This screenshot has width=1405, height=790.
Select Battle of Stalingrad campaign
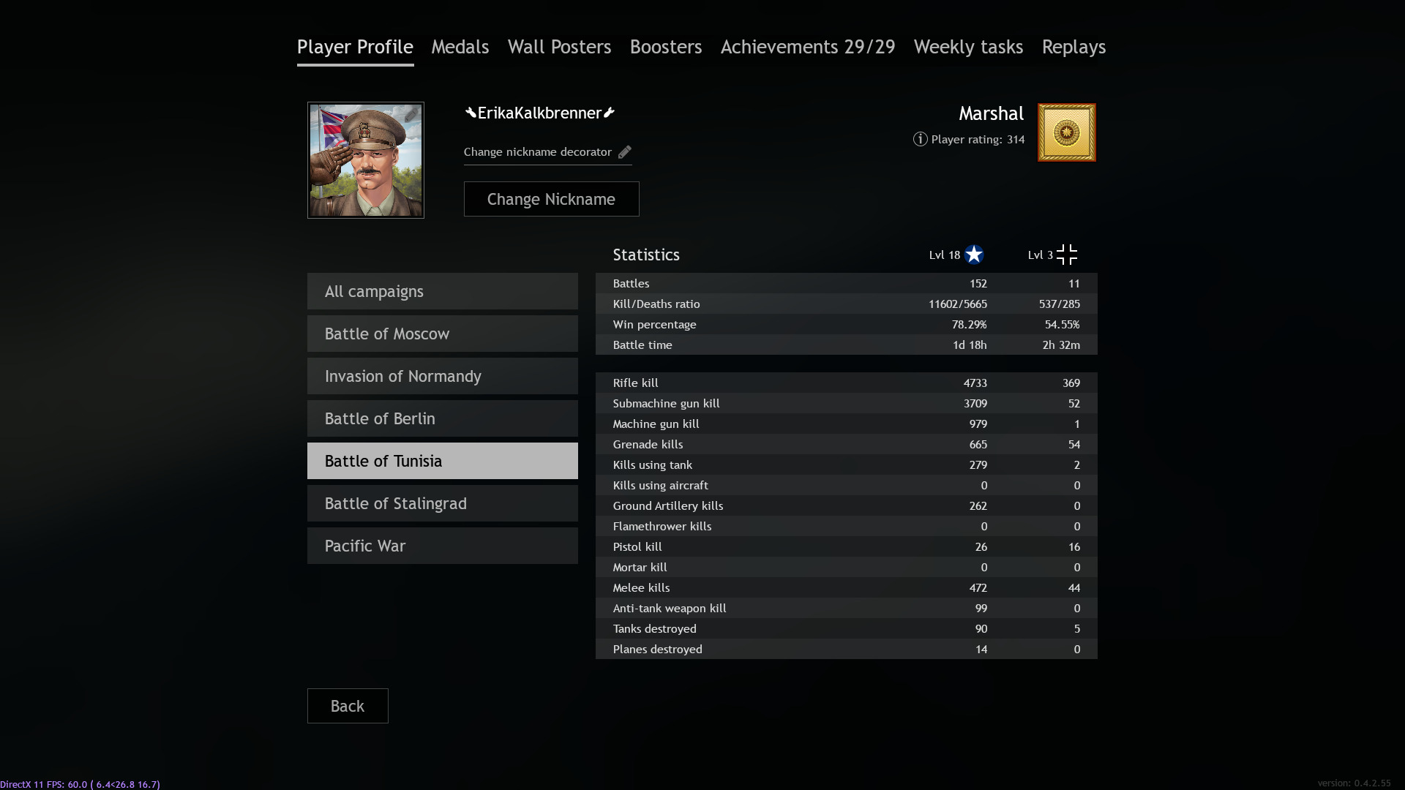click(x=443, y=503)
